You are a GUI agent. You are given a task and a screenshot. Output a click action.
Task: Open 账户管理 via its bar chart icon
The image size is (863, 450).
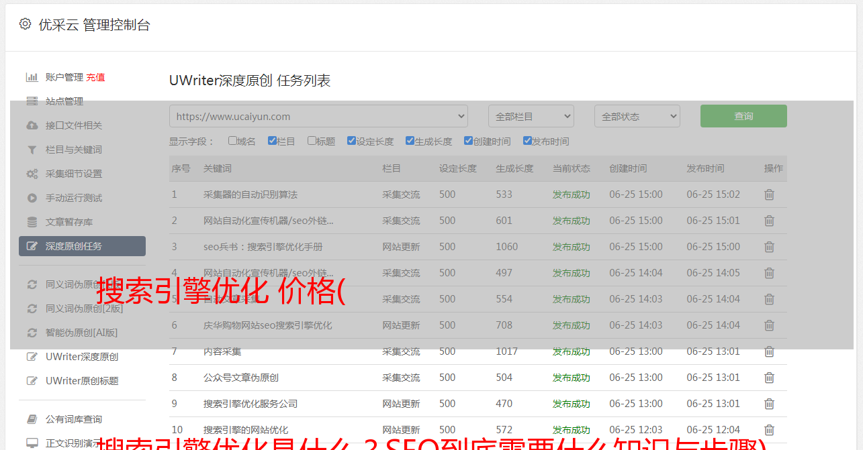(x=32, y=77)
